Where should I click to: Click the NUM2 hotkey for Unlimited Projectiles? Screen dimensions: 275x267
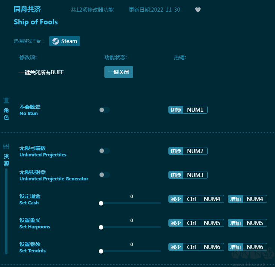coord(195,151)
